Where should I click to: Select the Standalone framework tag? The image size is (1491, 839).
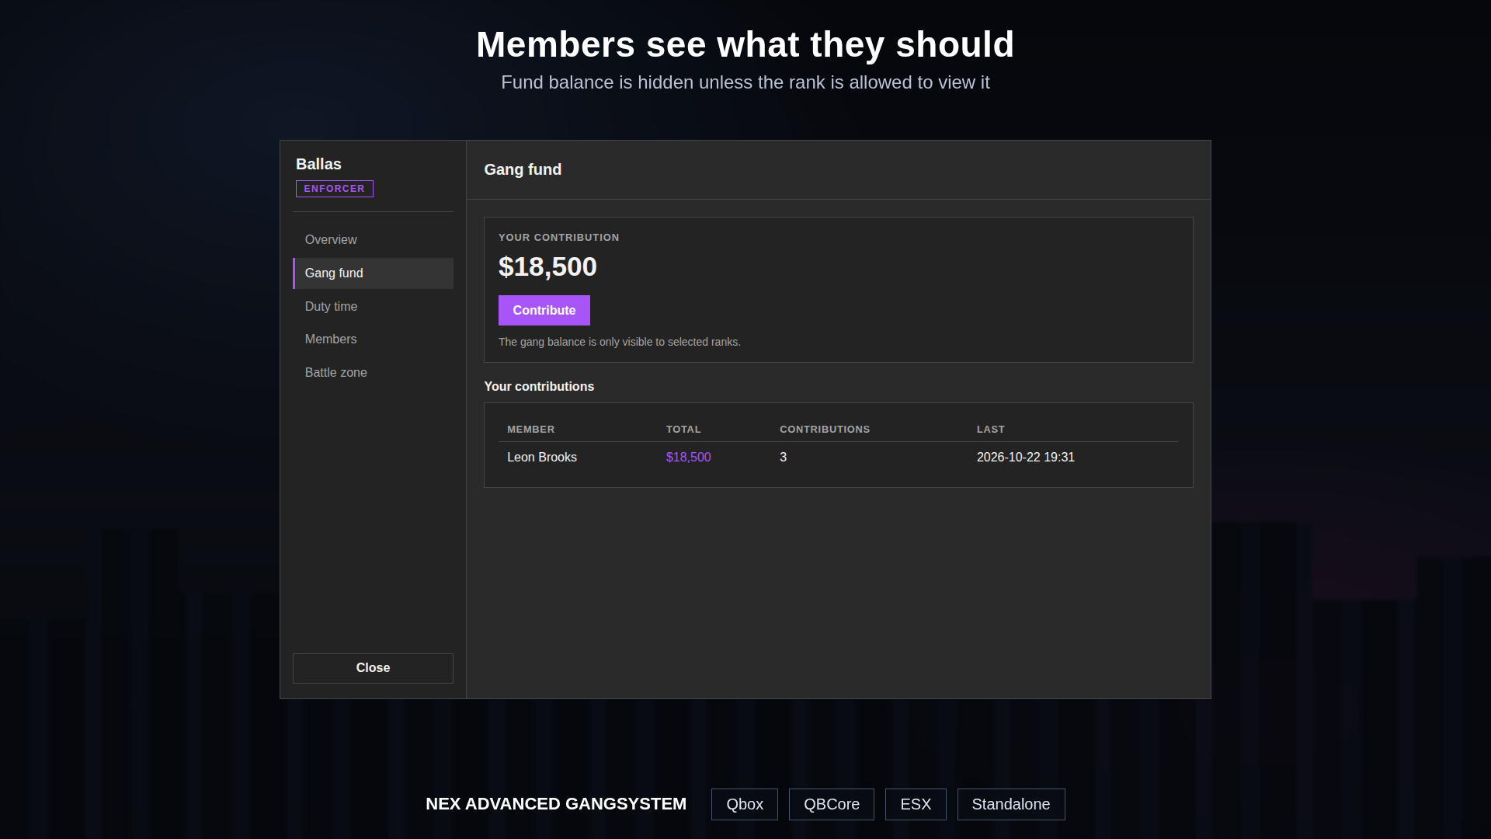pos(1011,805)
